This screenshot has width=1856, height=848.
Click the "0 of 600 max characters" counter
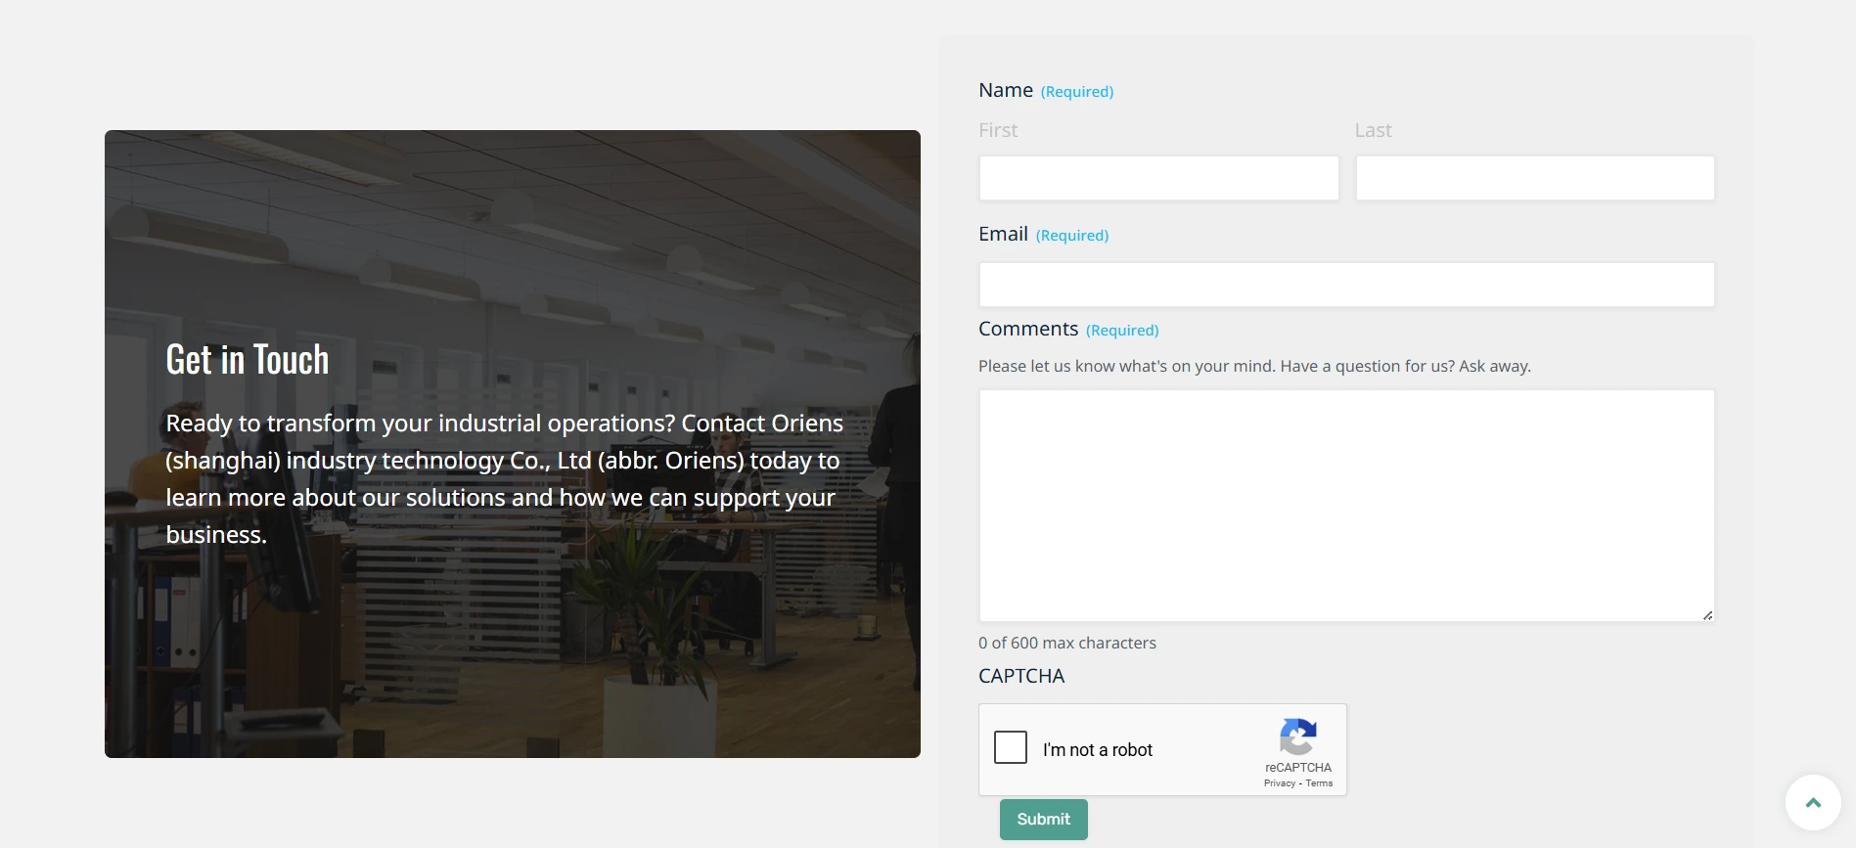(1067, 643)
